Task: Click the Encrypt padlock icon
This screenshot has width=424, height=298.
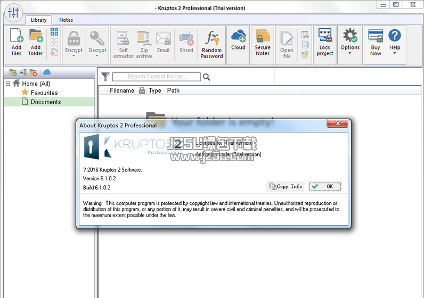Action: coord(74,38)
